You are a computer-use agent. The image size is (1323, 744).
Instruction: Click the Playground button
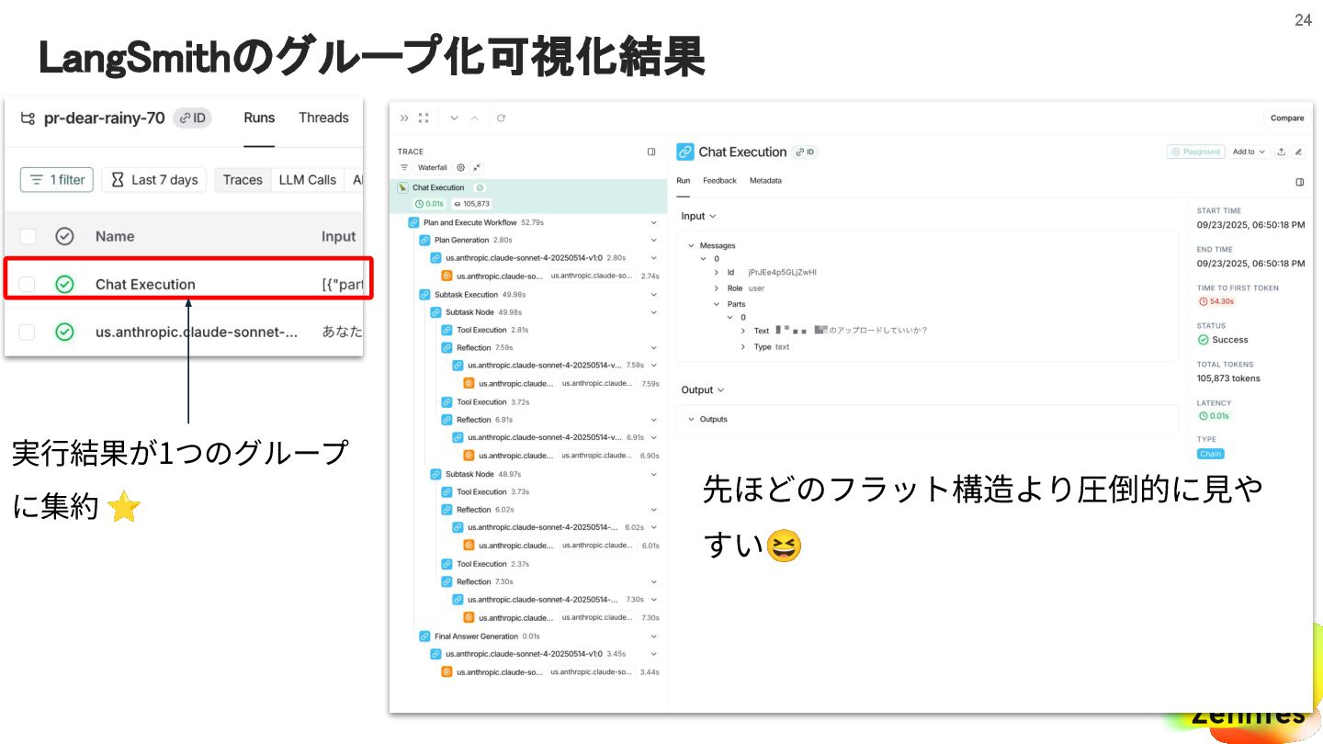pos(1195,152)
